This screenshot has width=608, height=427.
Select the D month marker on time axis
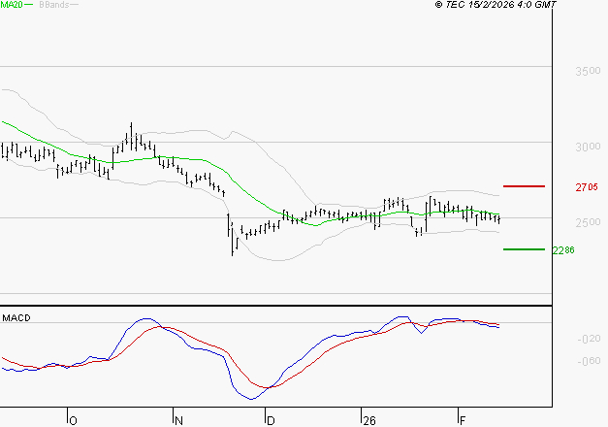[271, 420]
